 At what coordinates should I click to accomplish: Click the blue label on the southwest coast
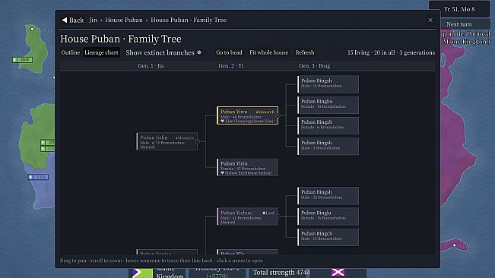[38, 177]
